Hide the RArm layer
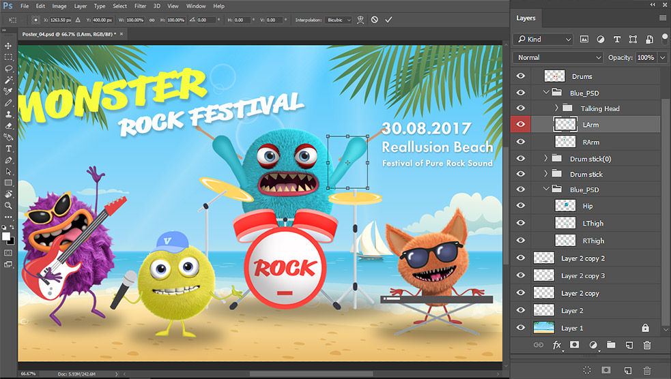The height and width of the screenshot is (379, 671). click(x=520, y=141)
